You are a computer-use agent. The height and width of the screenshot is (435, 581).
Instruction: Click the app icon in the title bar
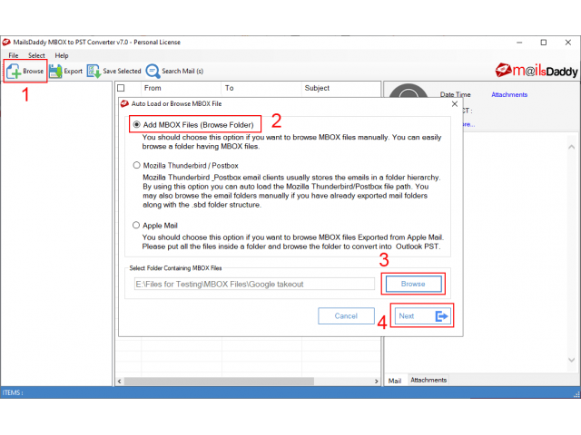6,43
